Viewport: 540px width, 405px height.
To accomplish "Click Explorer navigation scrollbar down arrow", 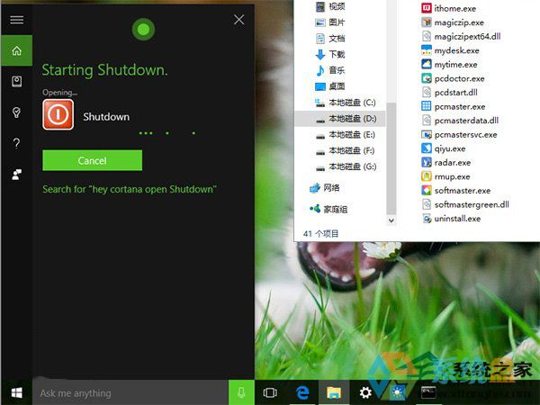I will 391,220.
